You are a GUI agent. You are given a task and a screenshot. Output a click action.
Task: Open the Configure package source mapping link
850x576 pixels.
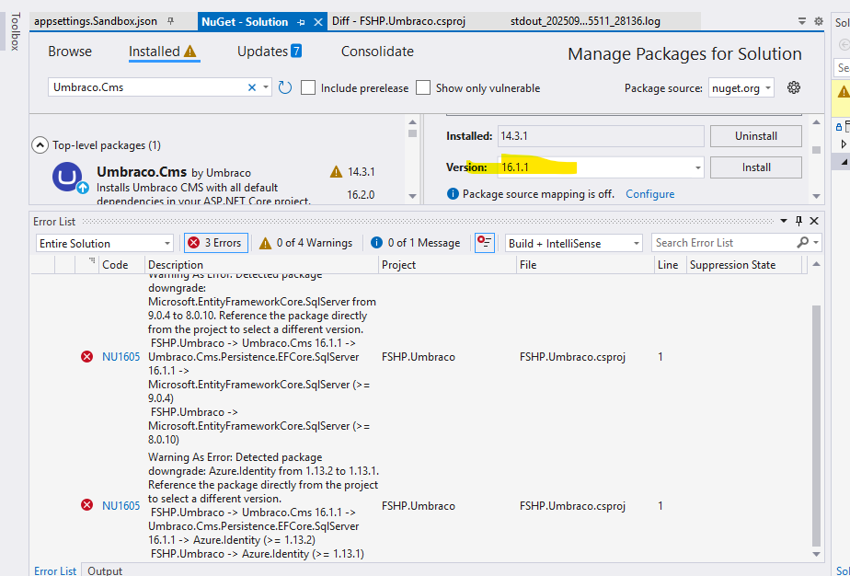pyautogui.click(x=649, y=194)
